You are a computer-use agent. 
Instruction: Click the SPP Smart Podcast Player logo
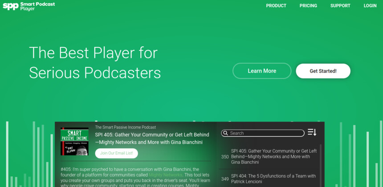pyautogui.click(x=29, y=6)
